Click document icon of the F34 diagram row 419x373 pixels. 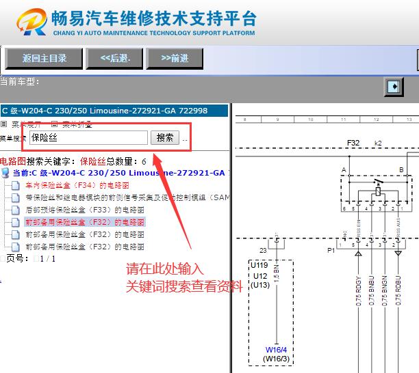pyautogui.click(x=16, y=186)
